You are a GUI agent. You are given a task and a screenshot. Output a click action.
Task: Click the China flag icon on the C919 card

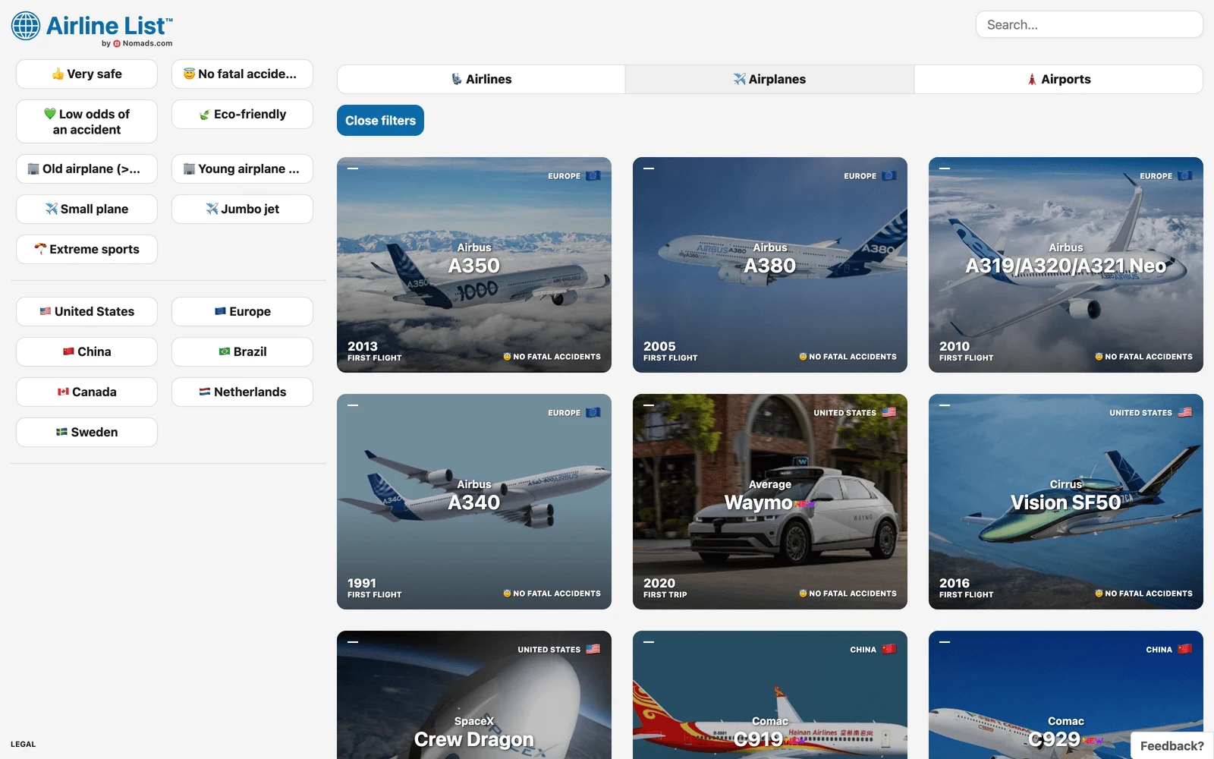click(x=889, y=650)
